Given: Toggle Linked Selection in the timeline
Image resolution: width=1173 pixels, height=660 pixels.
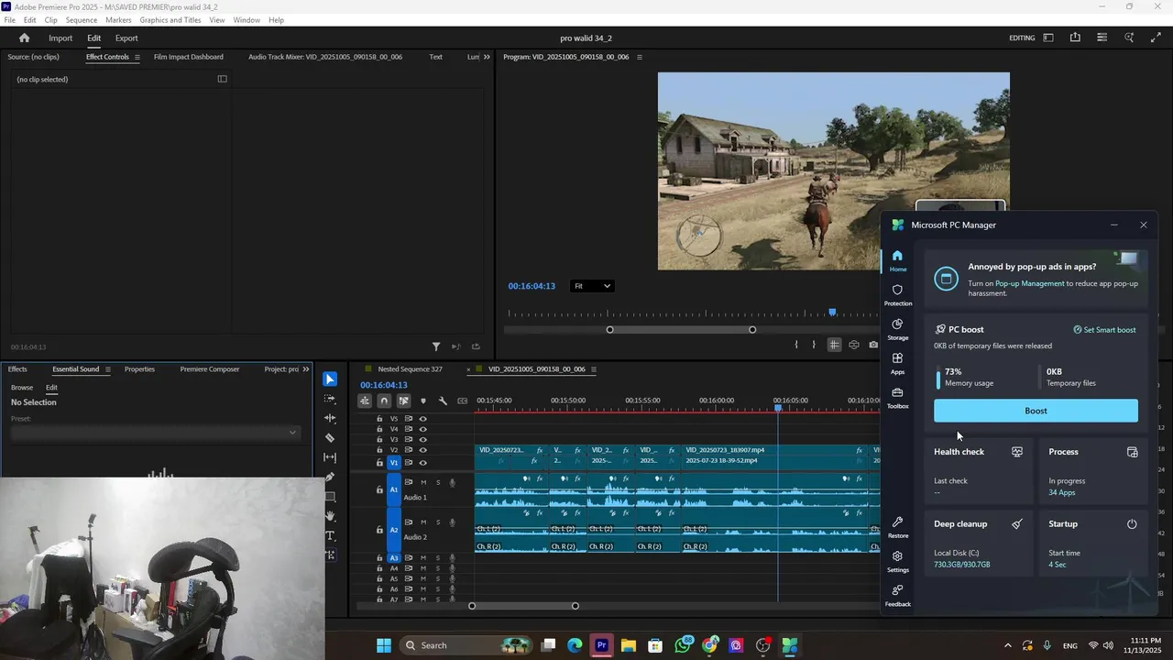Looking at the screenshot, I should 403,401.
